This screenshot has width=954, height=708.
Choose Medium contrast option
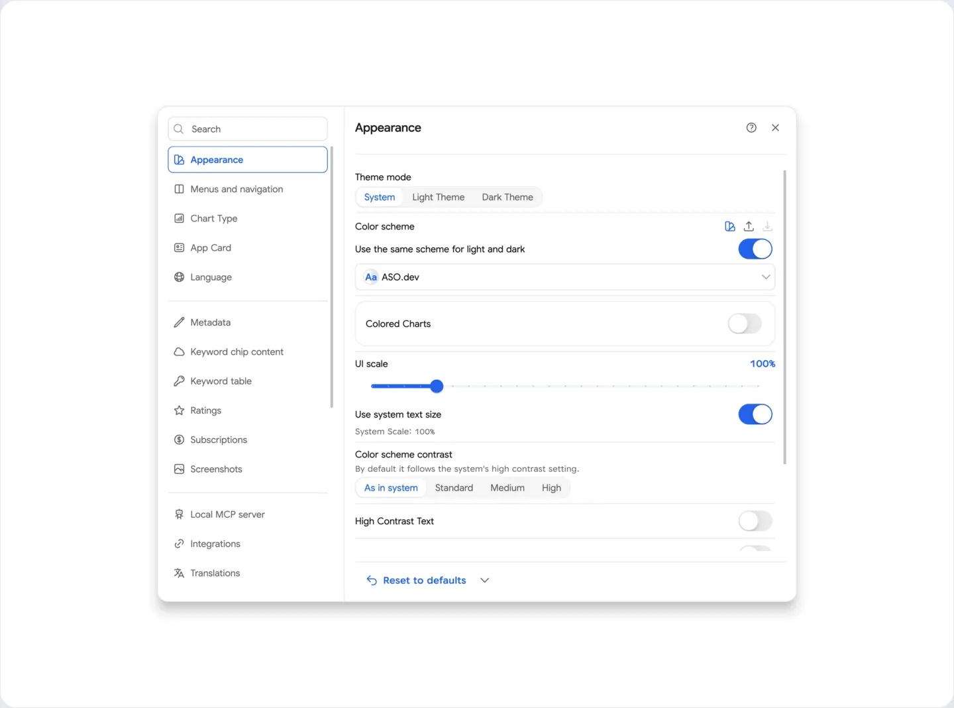(507, 488)
